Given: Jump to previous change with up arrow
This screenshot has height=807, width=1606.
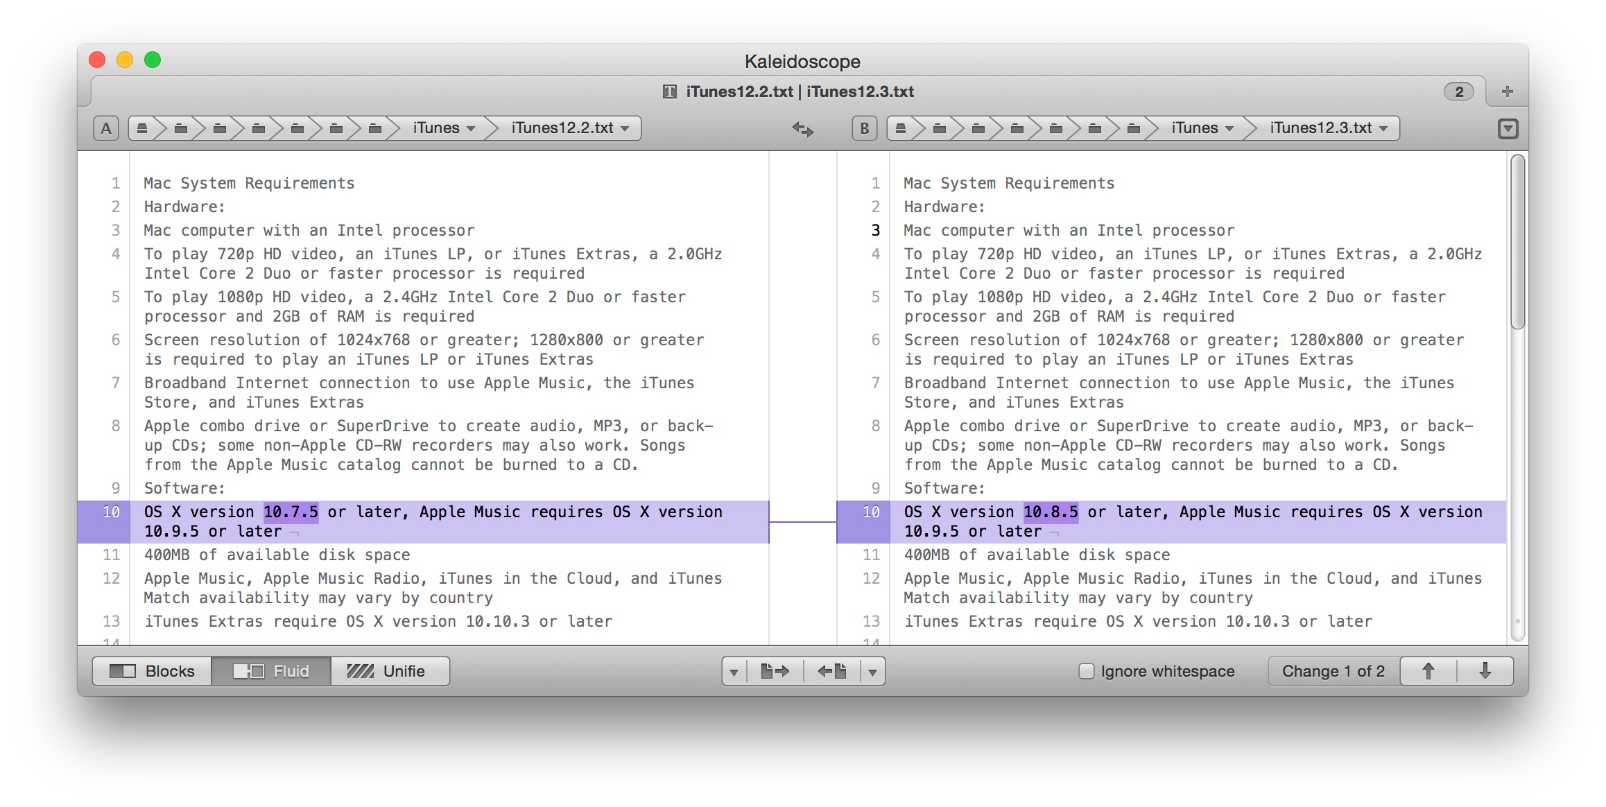Looking at the screenshot, I should (x=1428, y=671).
